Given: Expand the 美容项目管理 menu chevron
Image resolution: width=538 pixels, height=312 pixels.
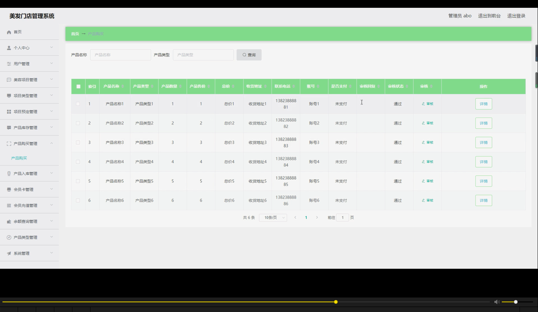Looking at the screenshot, I should pos(51,79).
